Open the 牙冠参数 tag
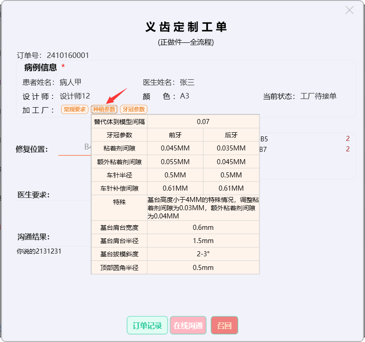The height and width of the screenshot is (342, 365). pyautogui.click(x=134, y=109)
